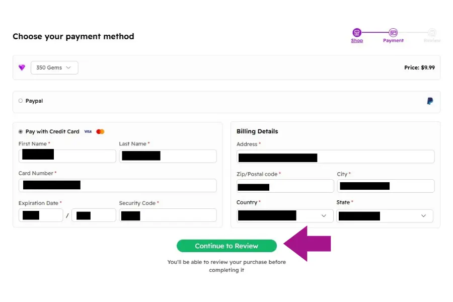The width and height of the screenshot is (453, 302).
Task: Click the purple gem icon
Action: click(x=21, y=67)
